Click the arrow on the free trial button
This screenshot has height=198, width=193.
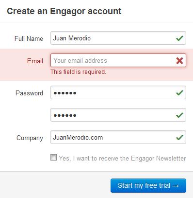[x=176, y=186]
